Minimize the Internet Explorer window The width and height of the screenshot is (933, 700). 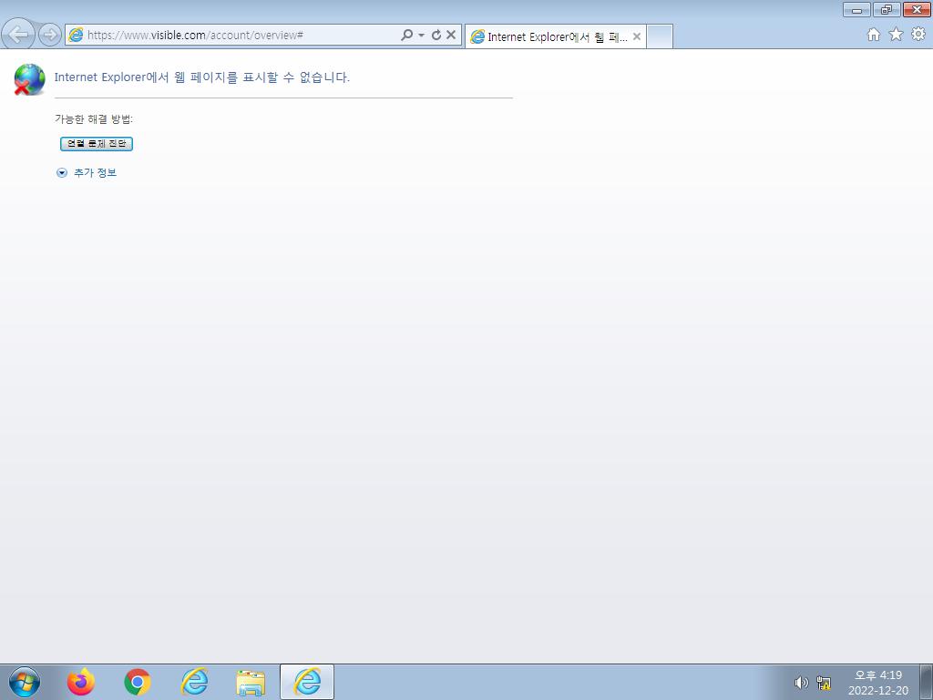pos(856,9)
